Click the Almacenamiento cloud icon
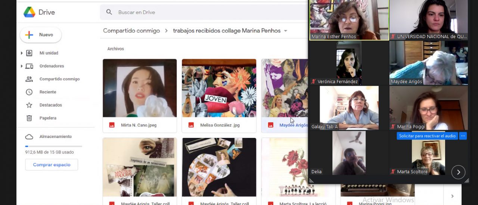This screenshot has height=205, width=478. coord(29,137)
